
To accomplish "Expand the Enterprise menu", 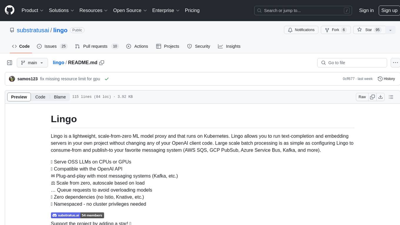I will point(166,10).
